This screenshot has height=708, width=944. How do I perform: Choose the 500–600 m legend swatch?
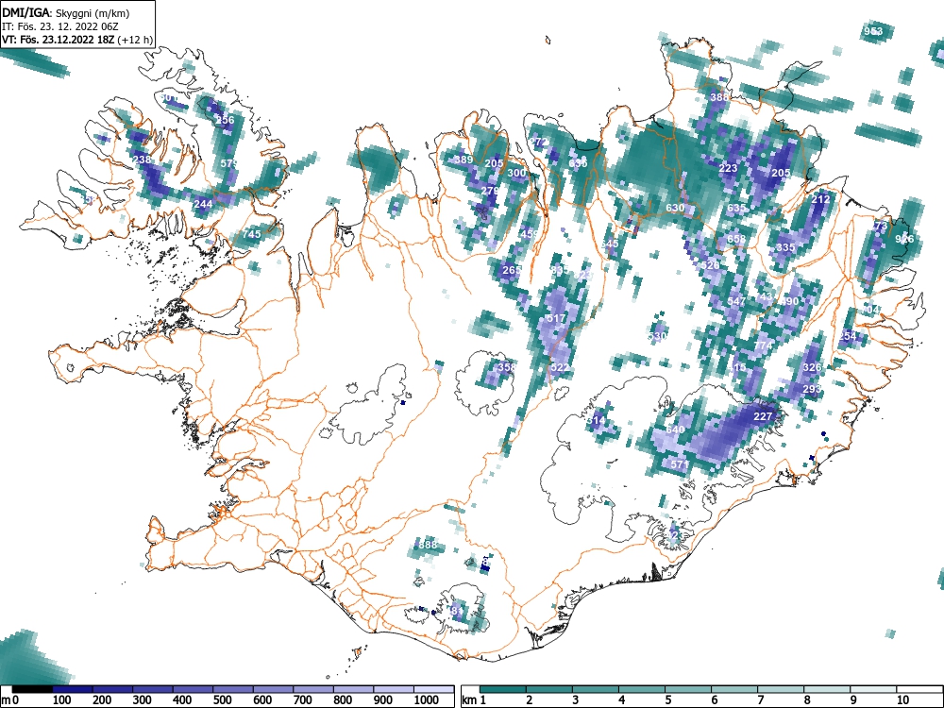[233, 689]
